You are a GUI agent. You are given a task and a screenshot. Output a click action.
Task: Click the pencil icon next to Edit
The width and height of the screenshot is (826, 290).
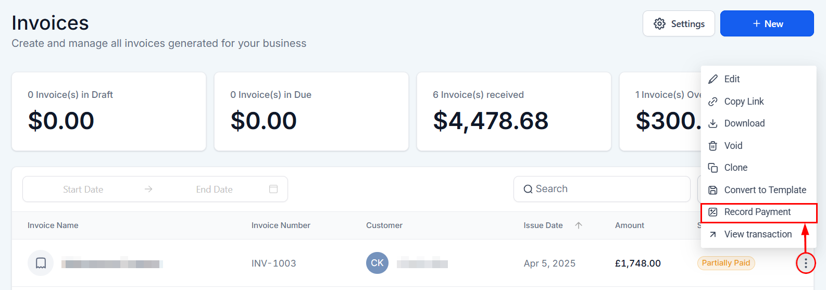pos(713,79)
